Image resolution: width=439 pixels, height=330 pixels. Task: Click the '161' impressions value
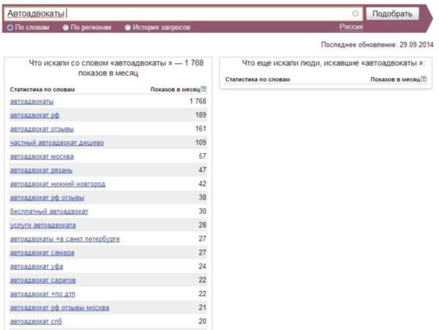coord(201,129)
